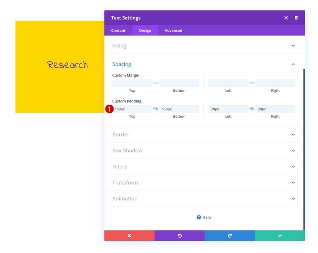318x253 pixels.
Task: Expand the Box Shadow section chevron
Action: click(293, 151)
